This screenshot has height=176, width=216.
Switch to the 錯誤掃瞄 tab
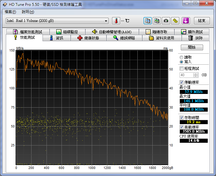124,38
